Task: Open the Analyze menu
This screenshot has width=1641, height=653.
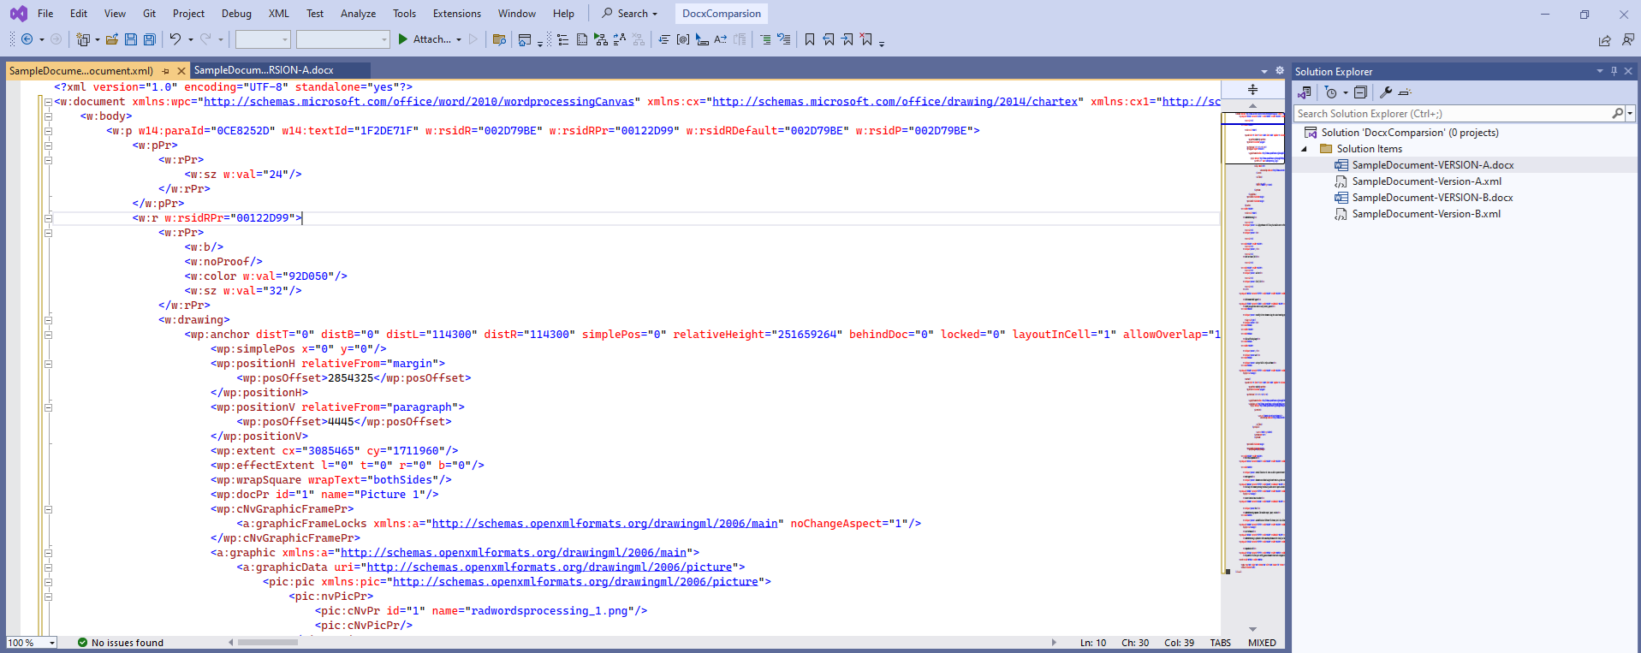Action: point(358,14)
